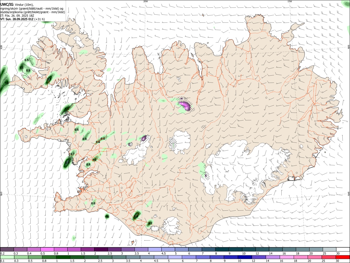
Task: Select the bright red 30 swatch in the lower legend
Action: point(343,257)
